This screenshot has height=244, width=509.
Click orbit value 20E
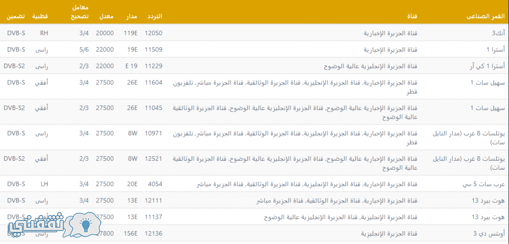133,184
